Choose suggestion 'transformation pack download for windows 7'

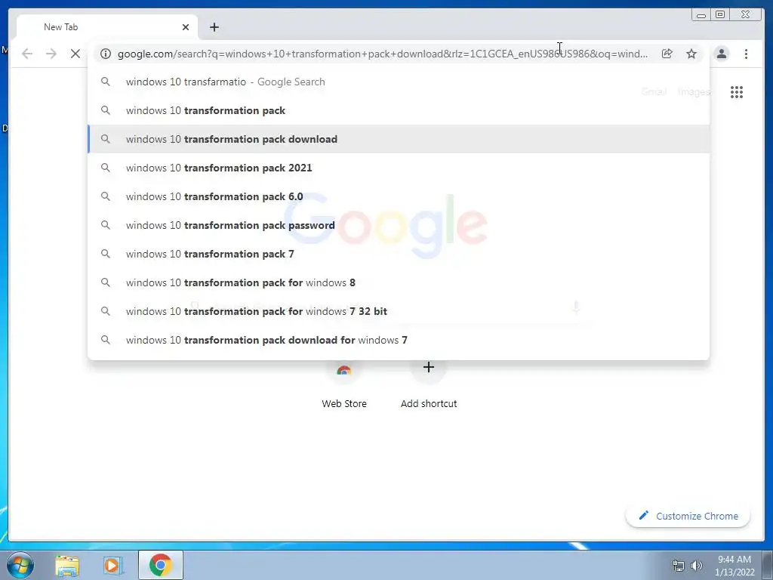pyautogui.click(x=399, y=339)
